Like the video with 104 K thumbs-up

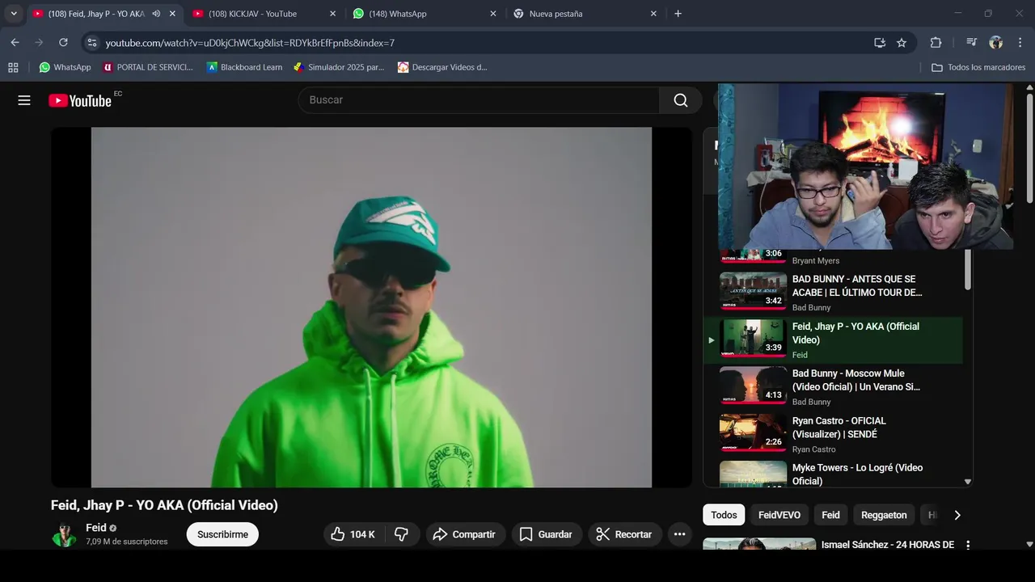(353, 534)
